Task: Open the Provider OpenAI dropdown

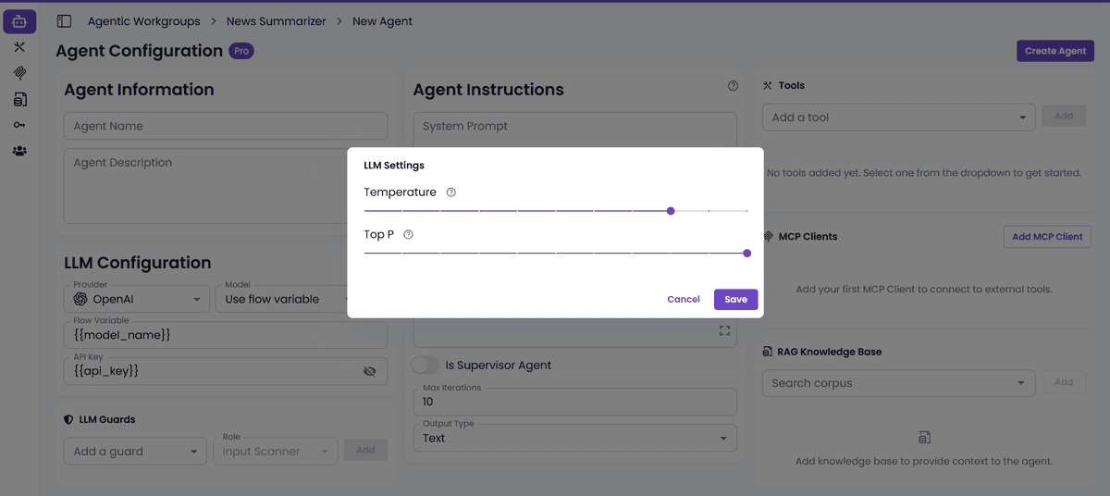Action: [x=138, y=299]
